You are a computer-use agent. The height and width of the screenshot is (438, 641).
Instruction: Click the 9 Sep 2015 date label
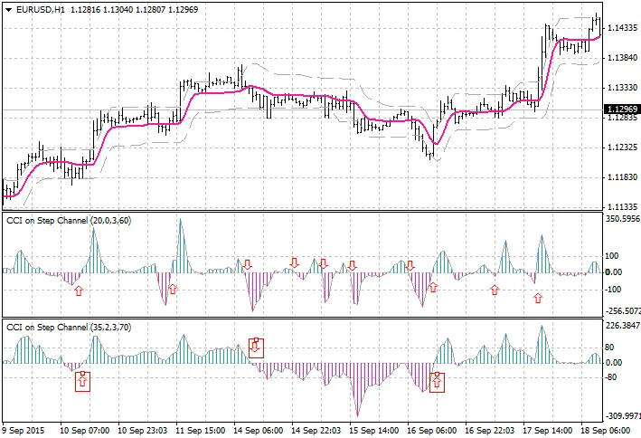[x=24, y=431]
